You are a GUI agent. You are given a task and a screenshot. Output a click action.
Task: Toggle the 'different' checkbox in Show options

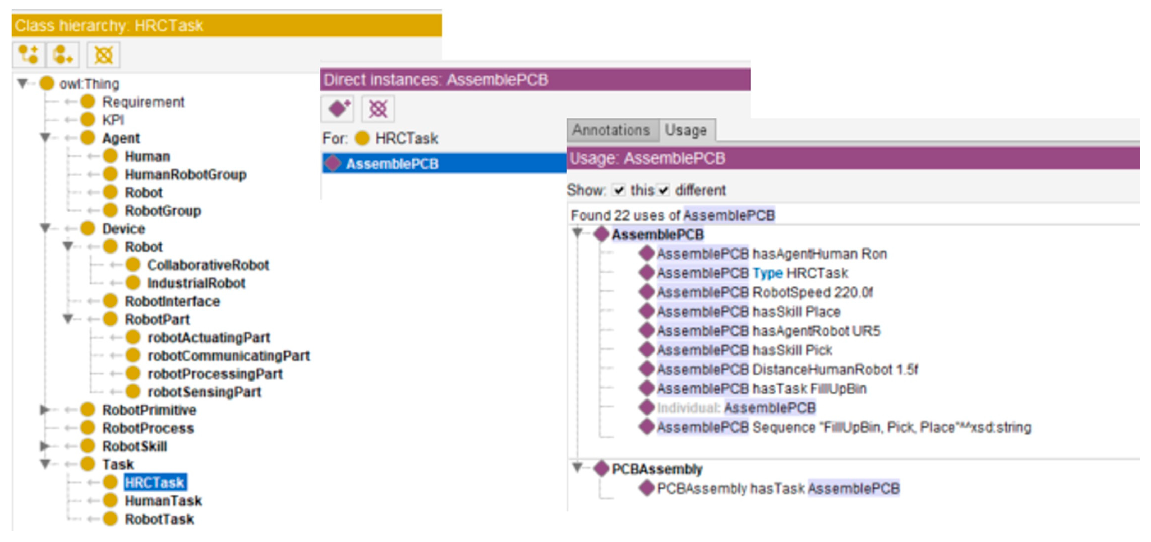[x=664, y=190]
